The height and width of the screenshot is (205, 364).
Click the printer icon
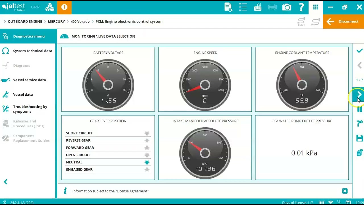(272, 7)
